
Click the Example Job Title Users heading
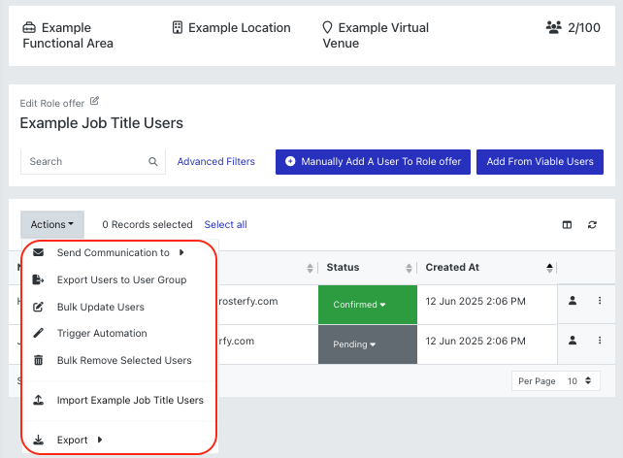101,123
